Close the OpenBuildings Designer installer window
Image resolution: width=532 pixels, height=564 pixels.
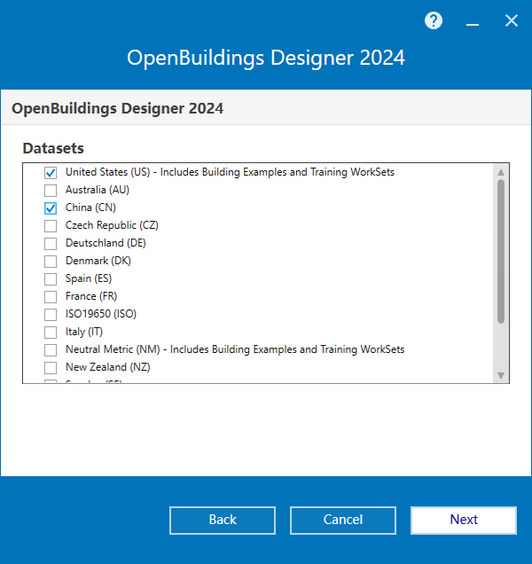click(x=511, y=21)
